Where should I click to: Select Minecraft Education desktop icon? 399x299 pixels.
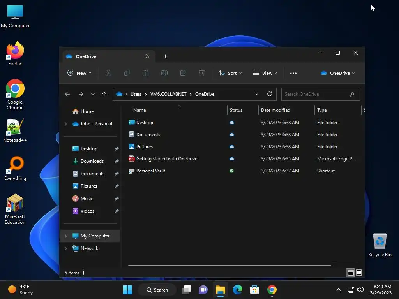[15, 209]
